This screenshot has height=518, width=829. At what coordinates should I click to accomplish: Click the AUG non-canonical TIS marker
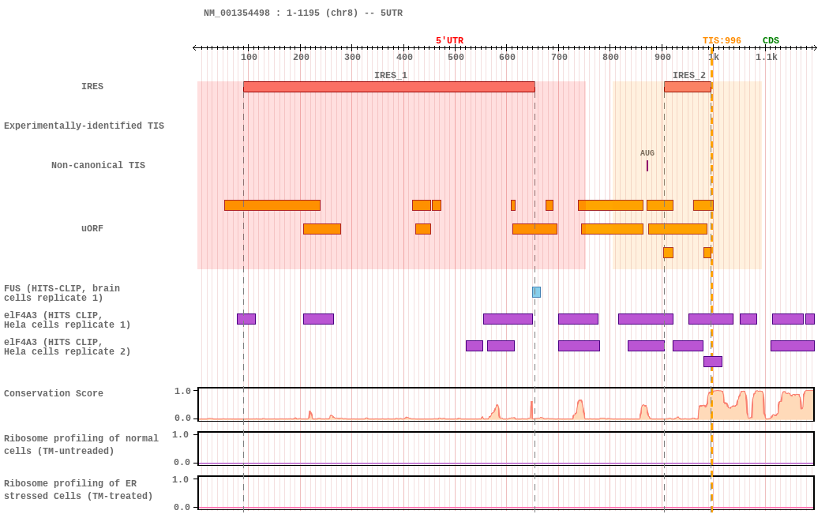point(647,166)
